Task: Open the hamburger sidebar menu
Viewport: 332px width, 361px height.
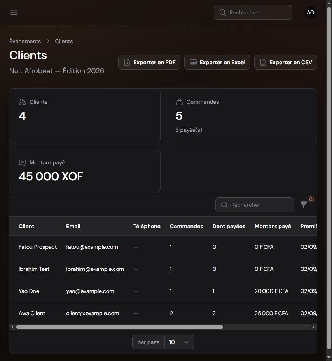Action: [14, 12]
